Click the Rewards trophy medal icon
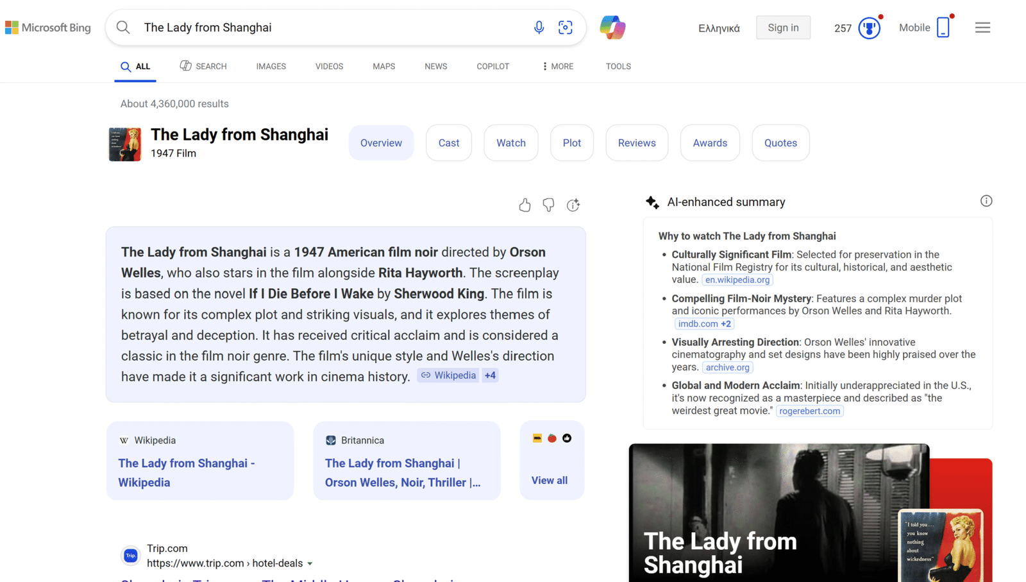The height and width of the screenshot is (582, 1026). pos(869,28)
